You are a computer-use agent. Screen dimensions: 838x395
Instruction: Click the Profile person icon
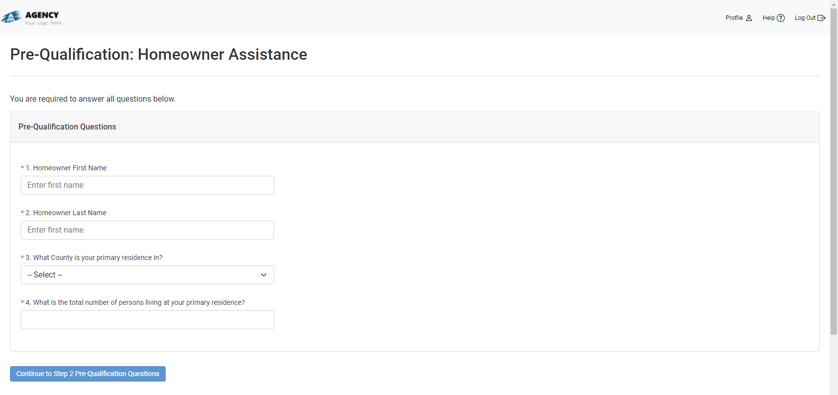coord(748,18)
